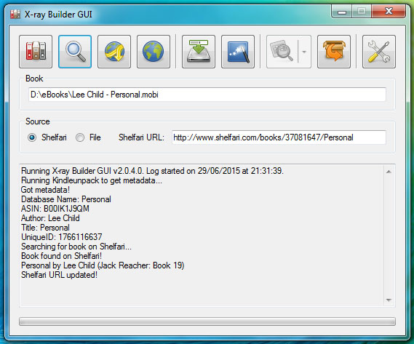Expand the preview button dropdown arrow

[304, 52]
